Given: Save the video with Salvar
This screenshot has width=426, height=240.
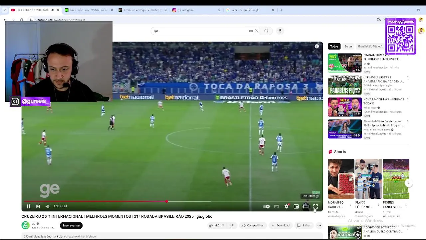Looking at the screenshot, I should (x=304, y=226).
